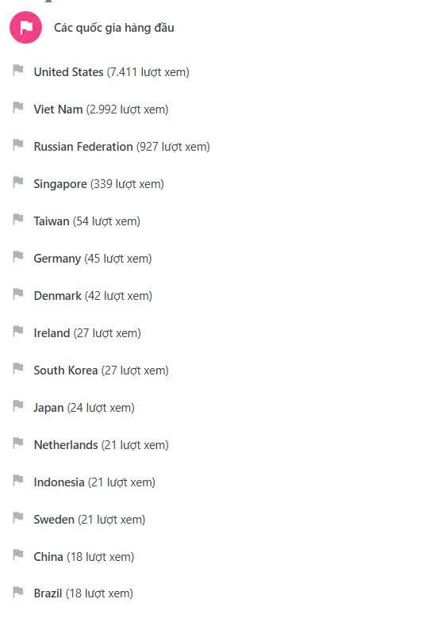
Task: Select the flag icon beside Taiwan
Action: pos(18,219)
